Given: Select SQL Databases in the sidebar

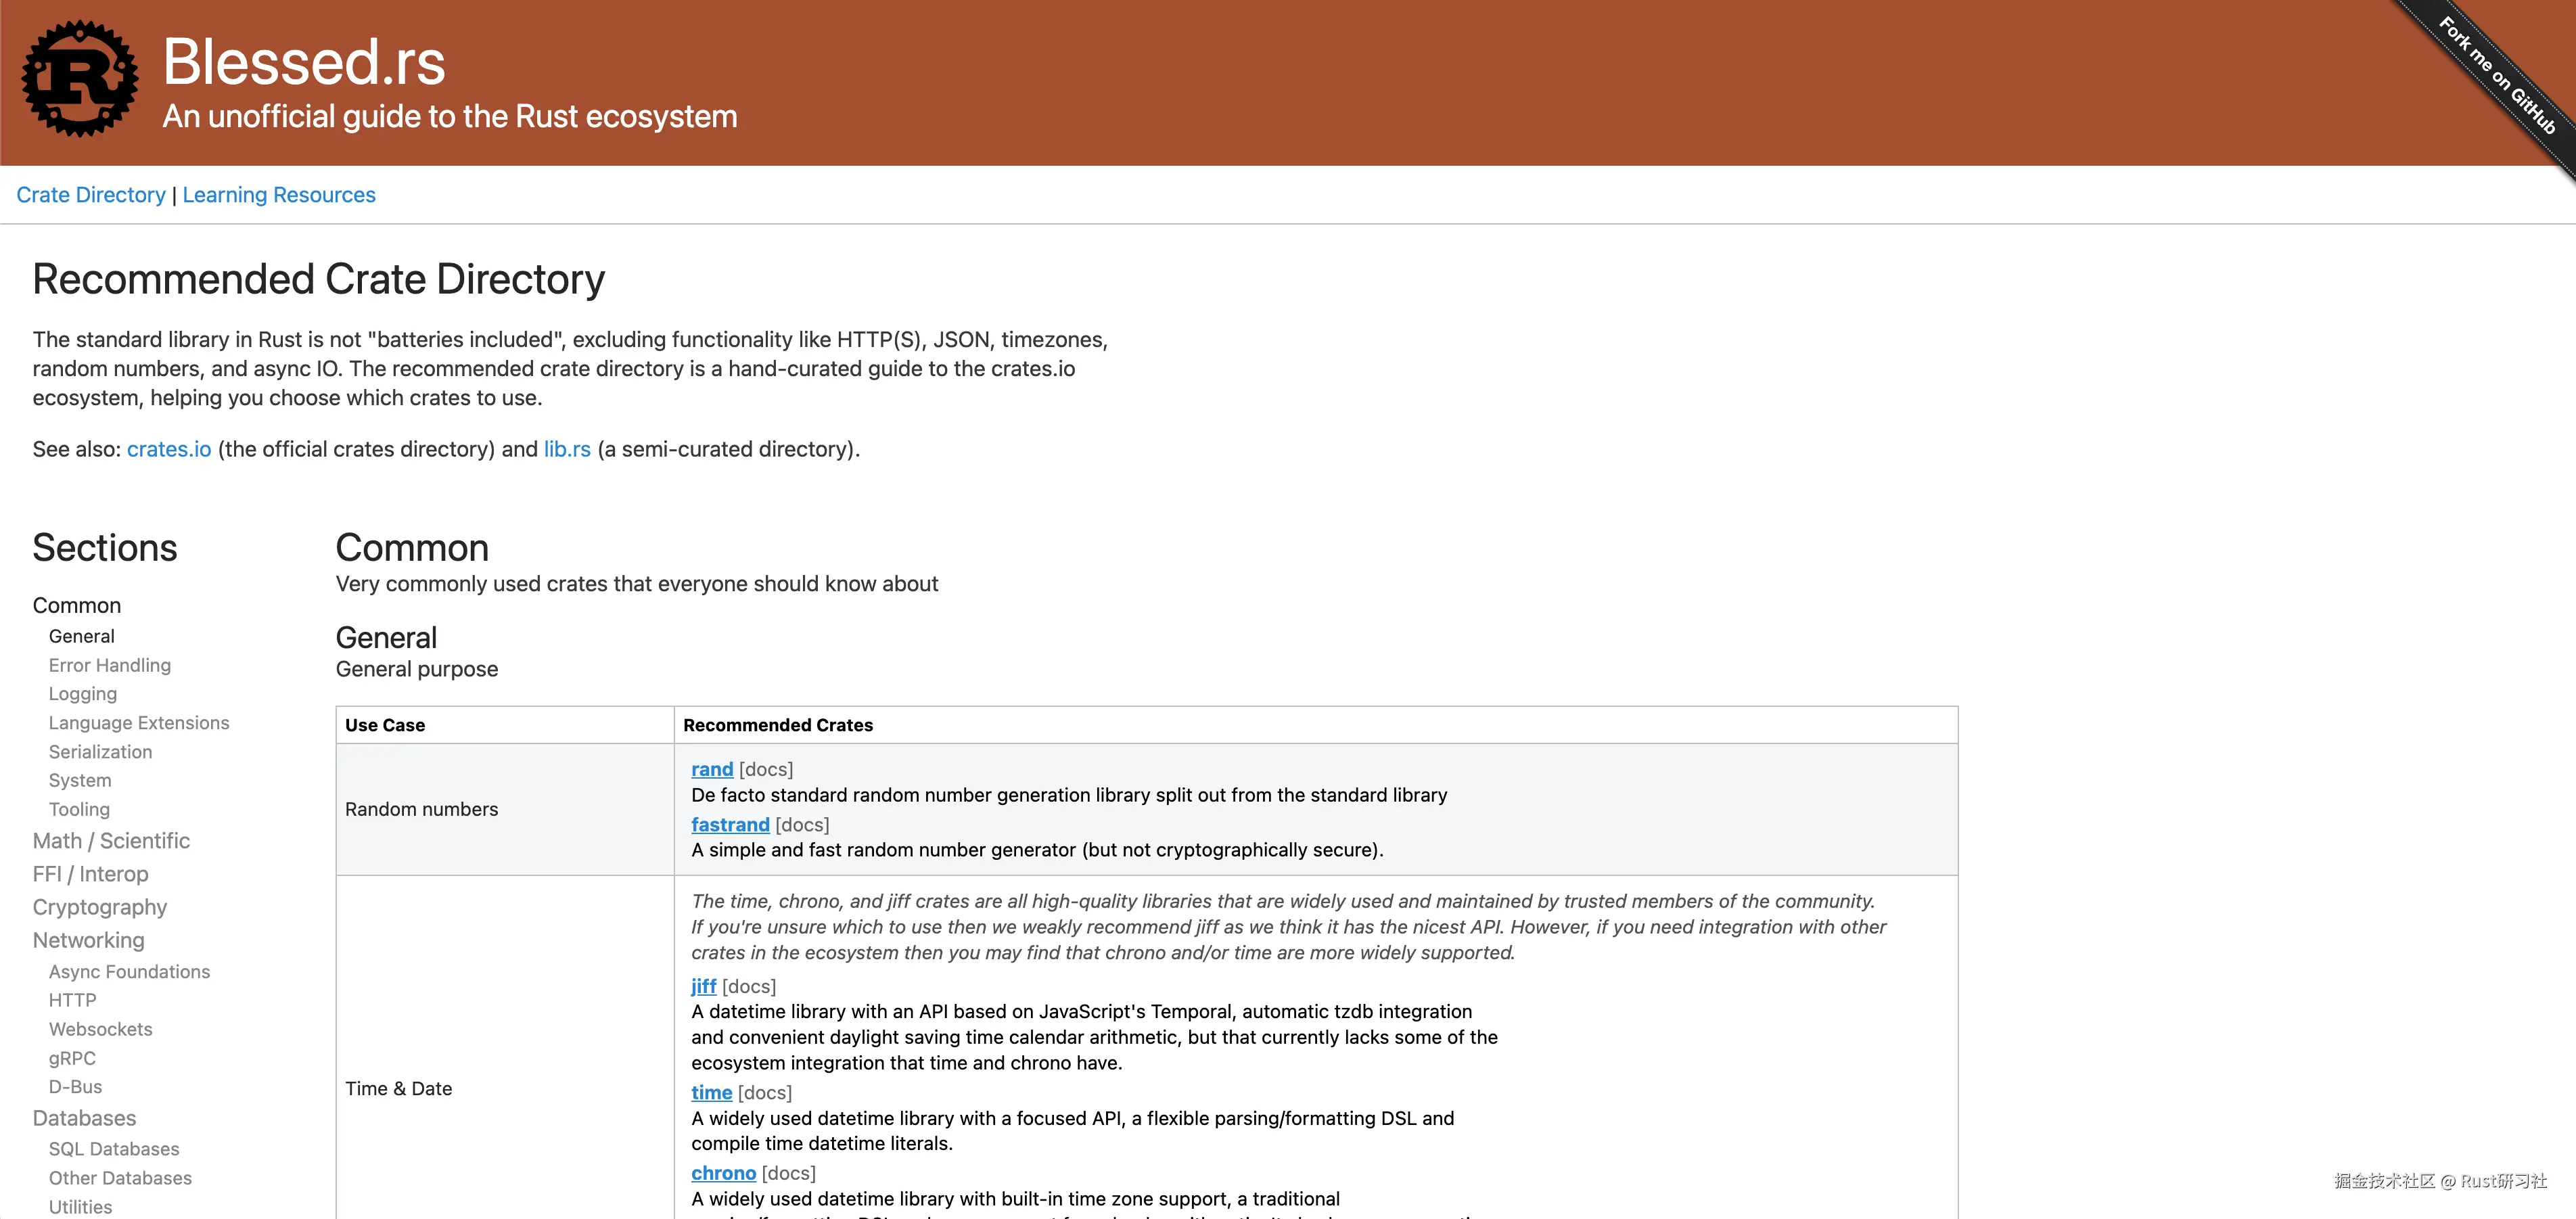Looking at the screenshot, I should point(114,1149).
